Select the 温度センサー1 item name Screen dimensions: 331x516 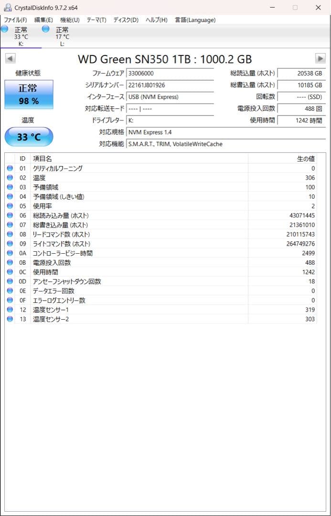click(x=51, y=310)
